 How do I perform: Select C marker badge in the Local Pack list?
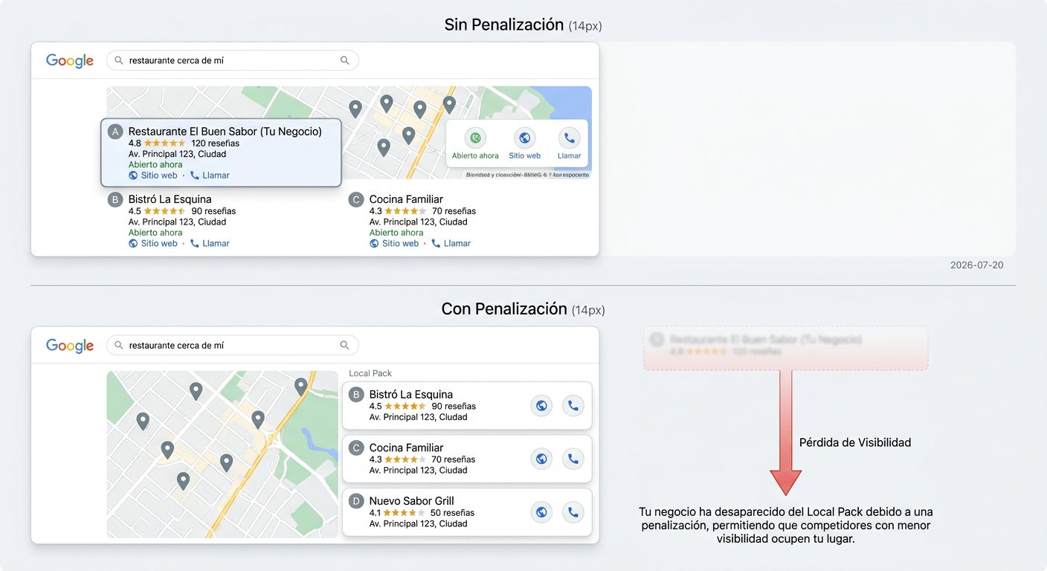pyautogui.click(x=356, y=448)
